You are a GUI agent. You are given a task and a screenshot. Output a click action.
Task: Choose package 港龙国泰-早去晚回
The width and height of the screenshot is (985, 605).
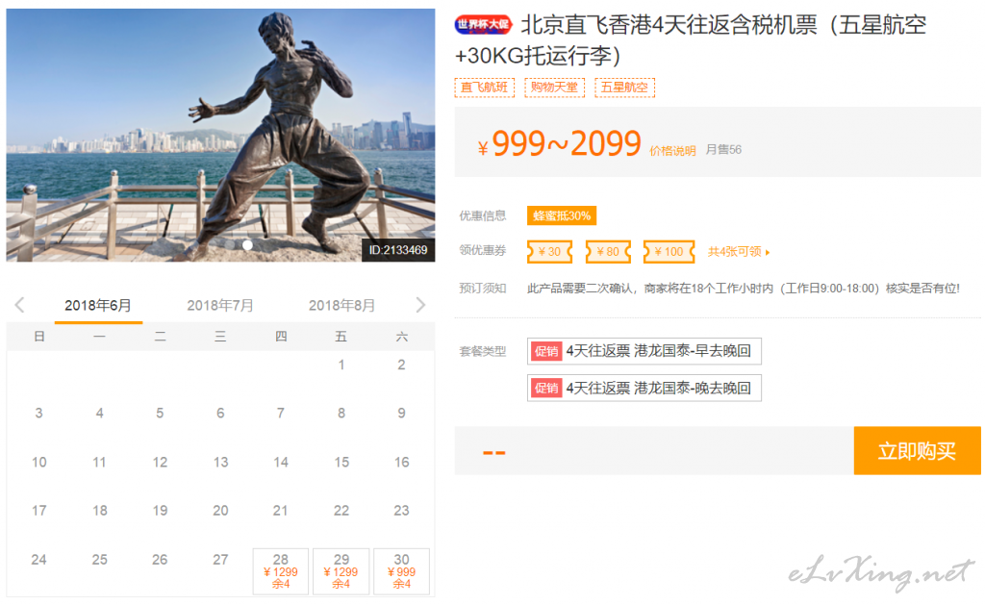644,351
